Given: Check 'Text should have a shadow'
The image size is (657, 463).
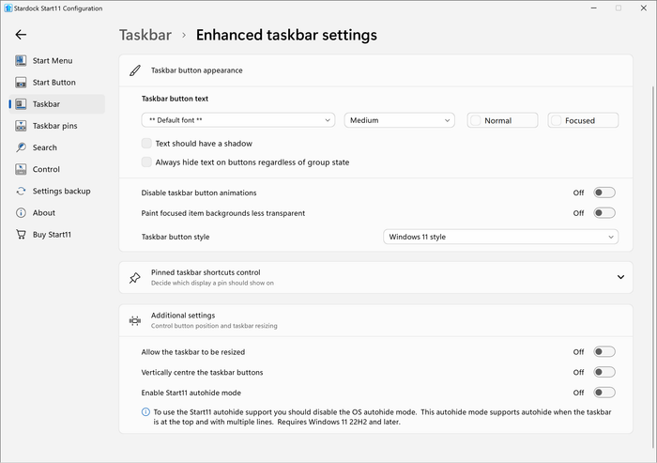Looking at the screenshot, I should 146,144.
